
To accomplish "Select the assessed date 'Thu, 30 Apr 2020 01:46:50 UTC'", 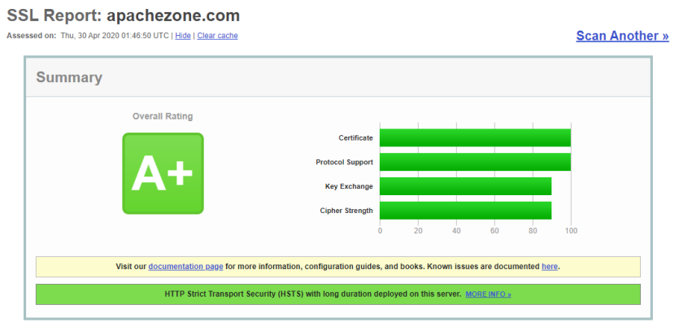I will (x=115, y=36).
